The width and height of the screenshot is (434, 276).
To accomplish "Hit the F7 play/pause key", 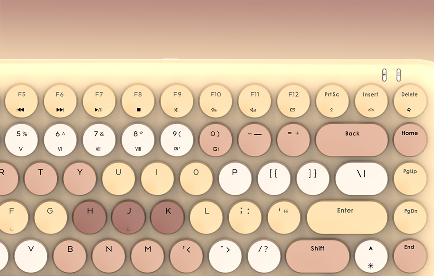I will [x=99, y=101].
